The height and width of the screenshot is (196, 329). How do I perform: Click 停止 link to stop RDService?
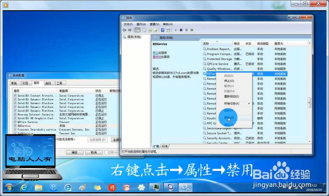155,53
